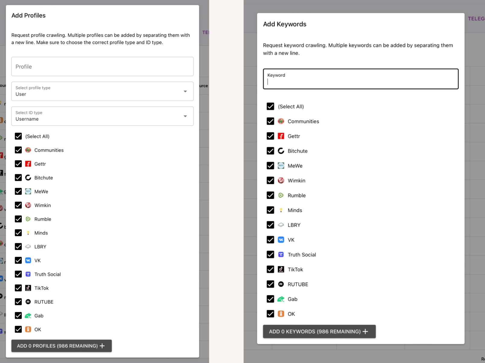The image size is (485, 363).
Task: Click MeWe icon in Add Keywords dialog
Action: coord(281,166)
